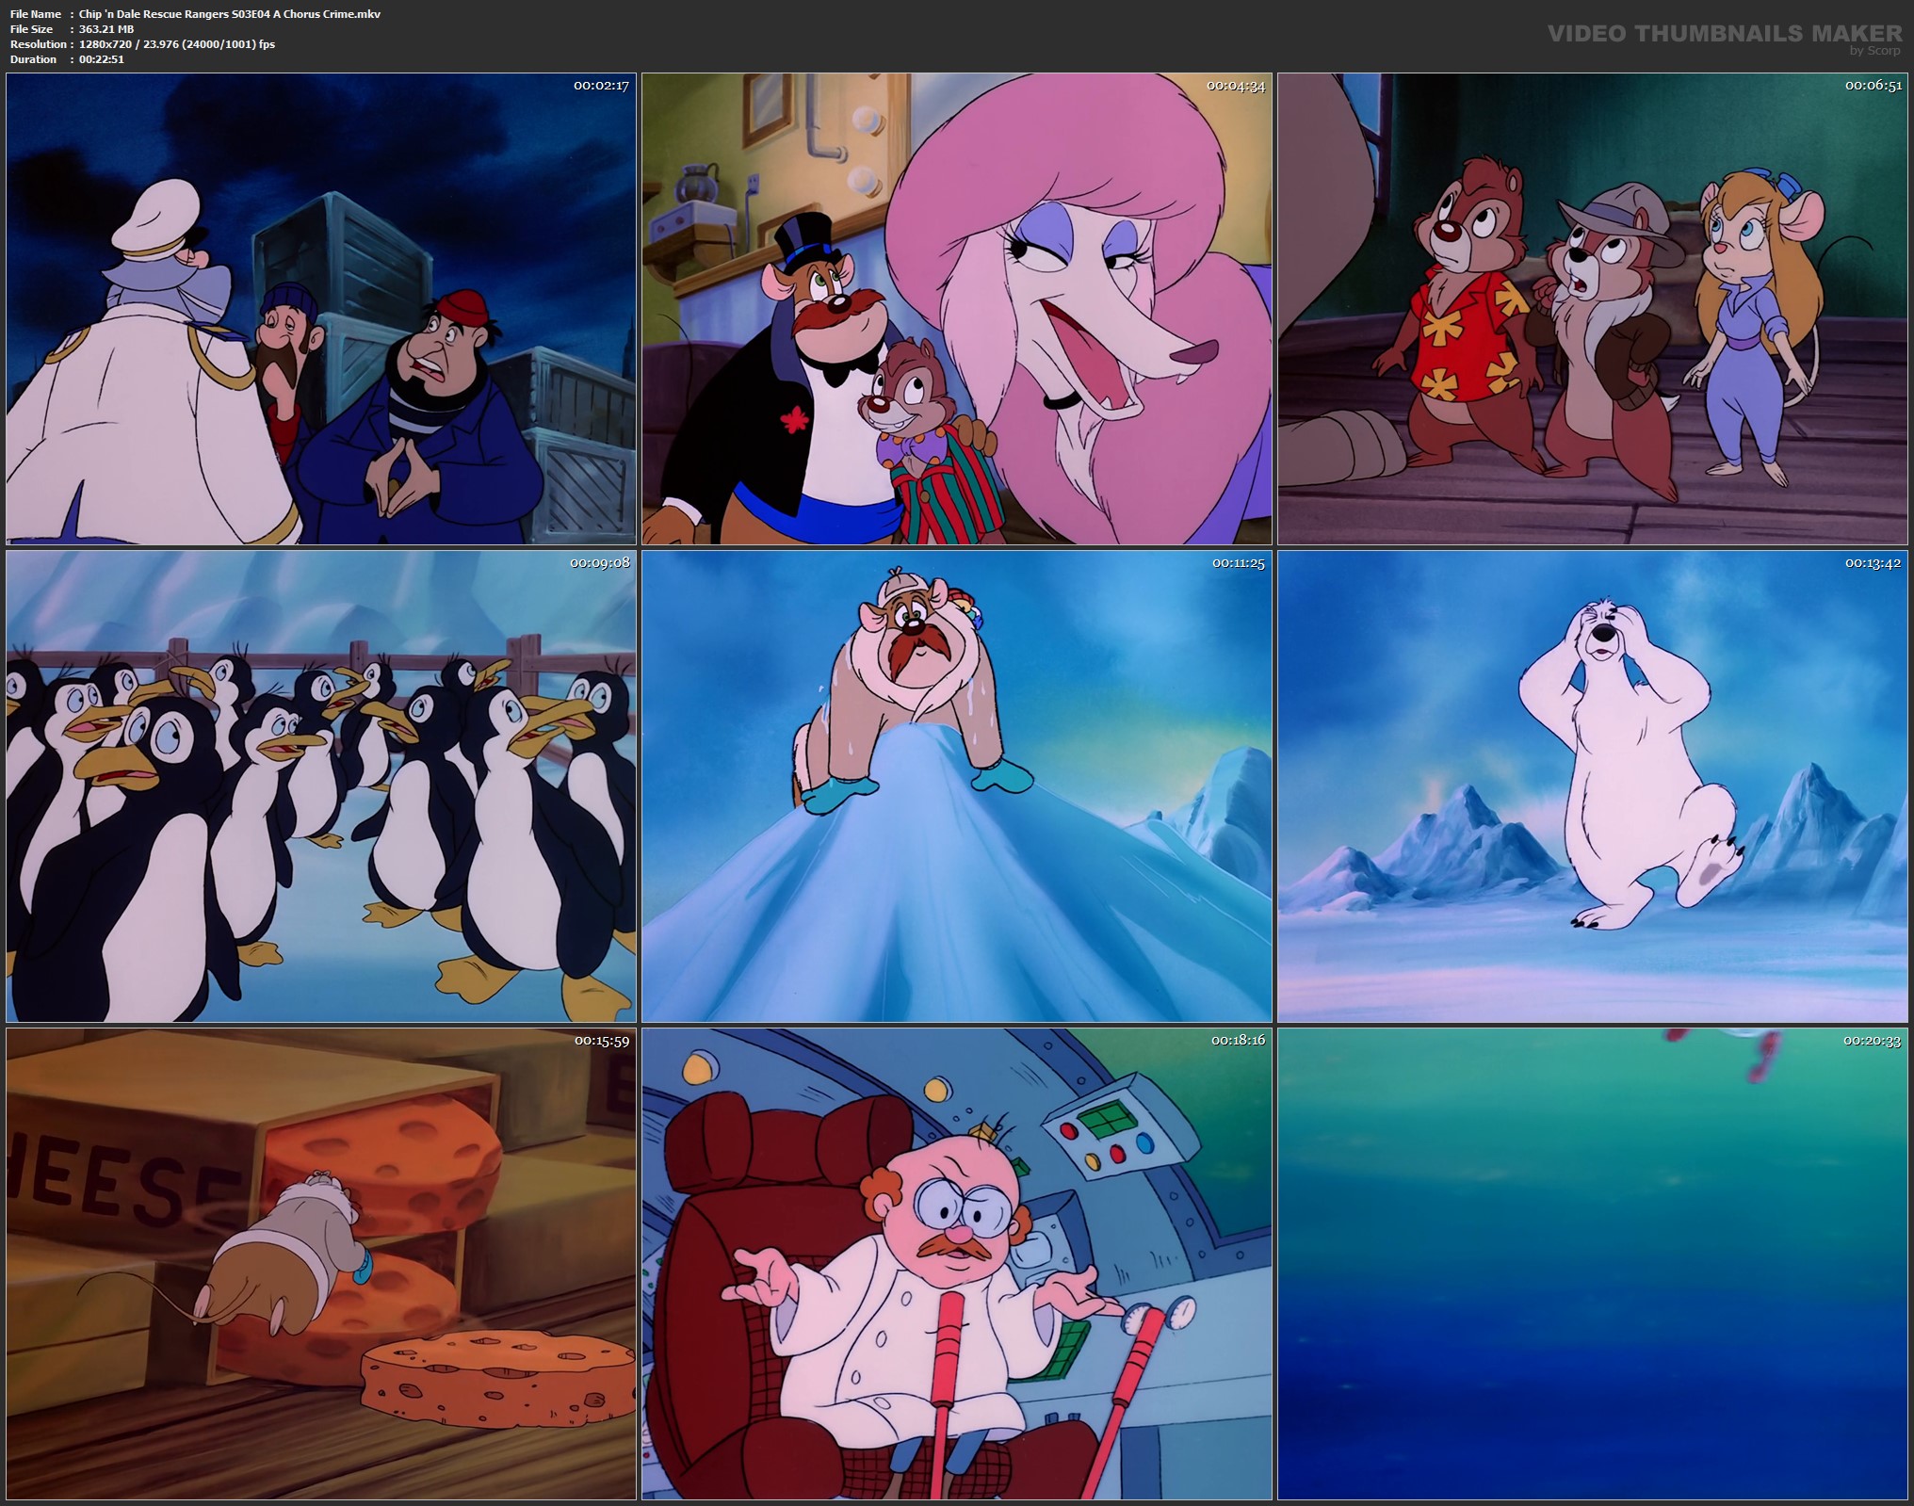The image size is (1914, 1506).
Task: Click the 00:20:33 timestamp label
Action: coord(1873,1041)
